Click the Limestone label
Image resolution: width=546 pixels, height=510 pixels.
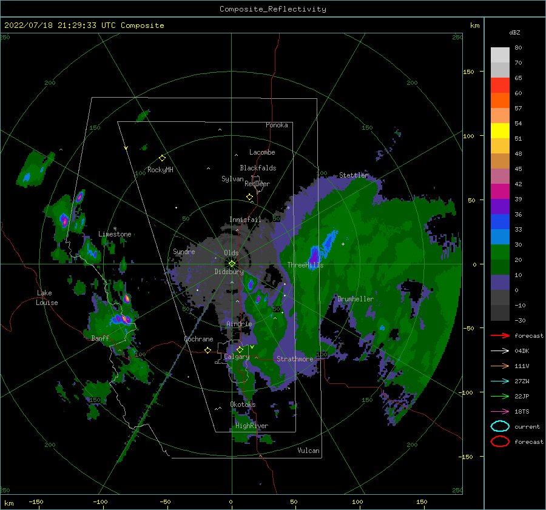click(115, 234)
